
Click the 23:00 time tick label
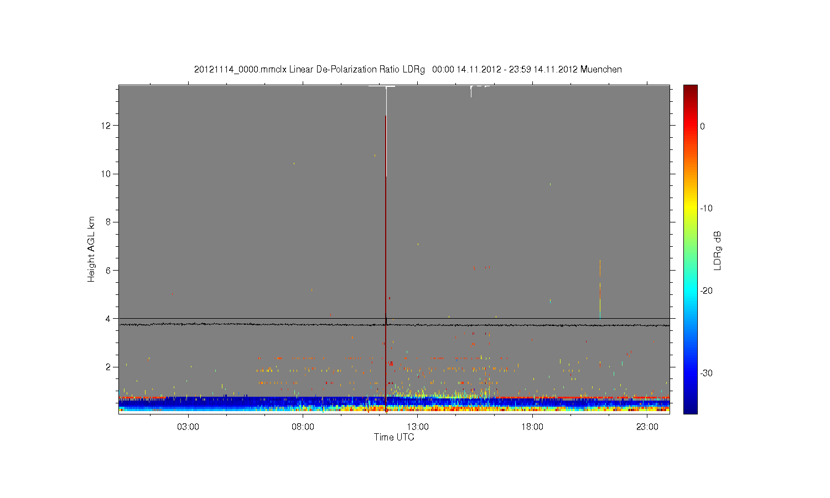pos(647,427)
